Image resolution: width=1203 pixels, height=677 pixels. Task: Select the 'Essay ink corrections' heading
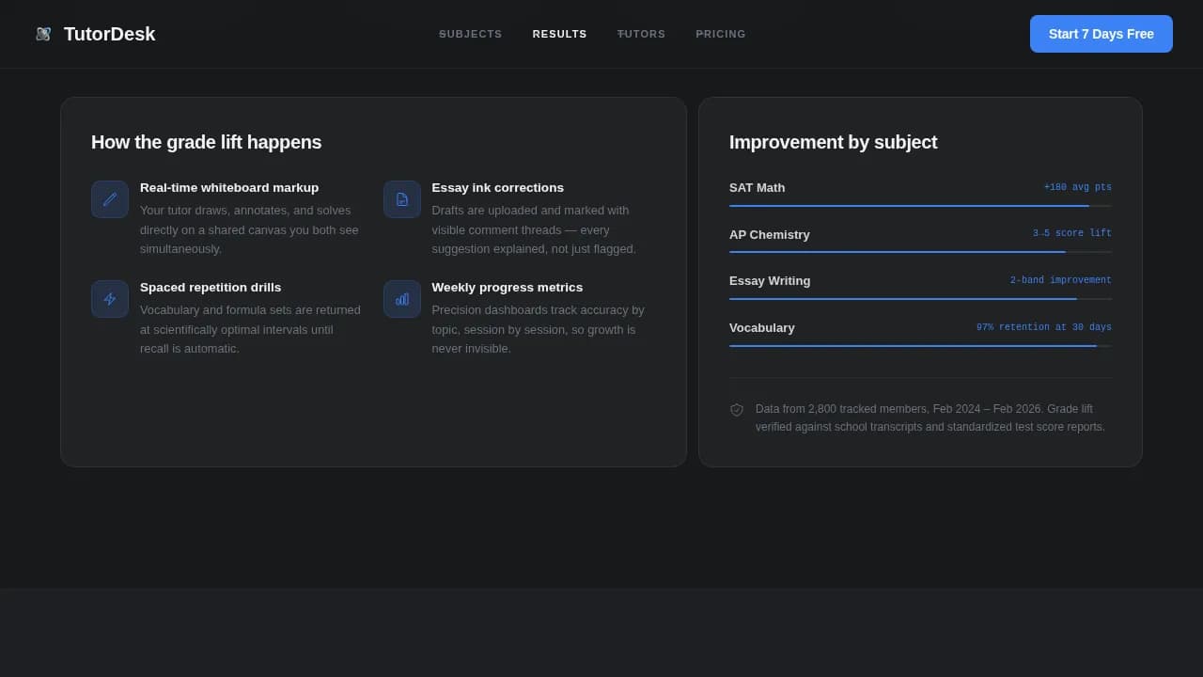tap(498, 188)
